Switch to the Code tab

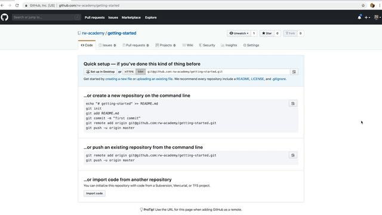[87, 45]
